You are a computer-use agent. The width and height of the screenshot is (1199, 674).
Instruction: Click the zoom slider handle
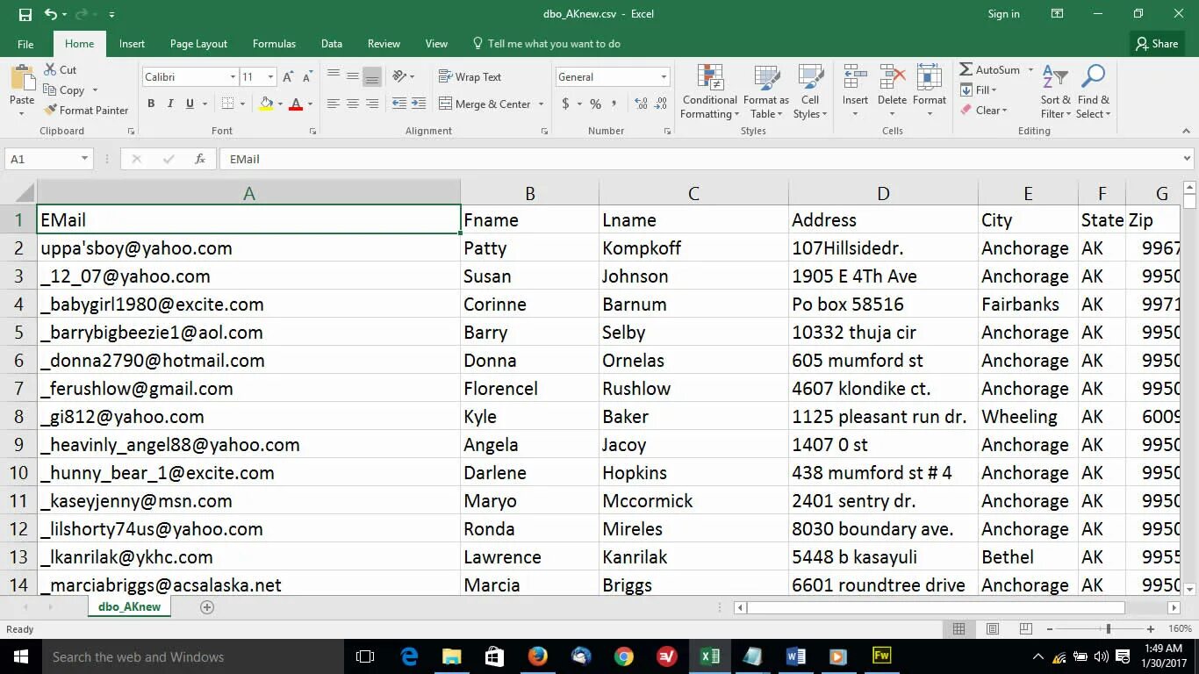pyautogui.click(x=1108, y=629)
